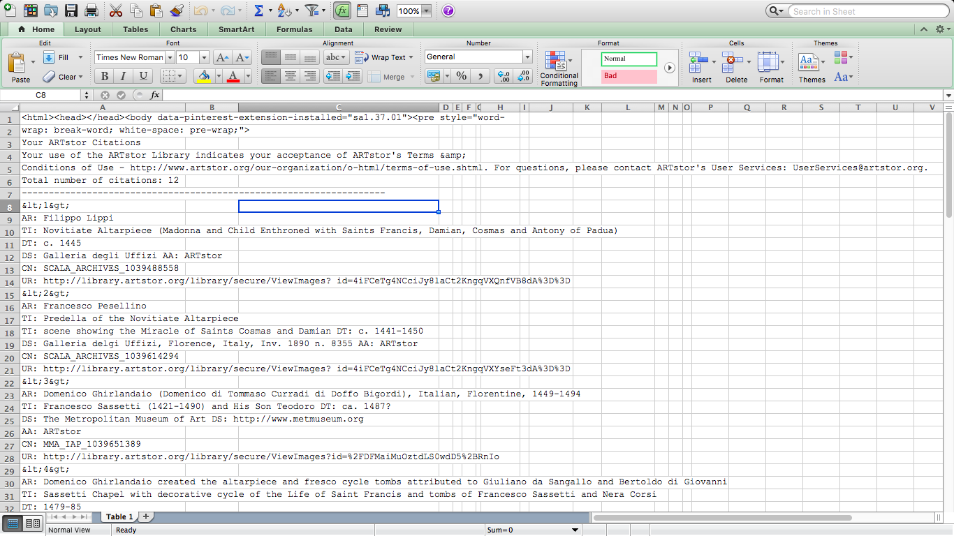Align text left horizontally
The width and height of the screenshot is (954, 536).
tap(271, 76)
